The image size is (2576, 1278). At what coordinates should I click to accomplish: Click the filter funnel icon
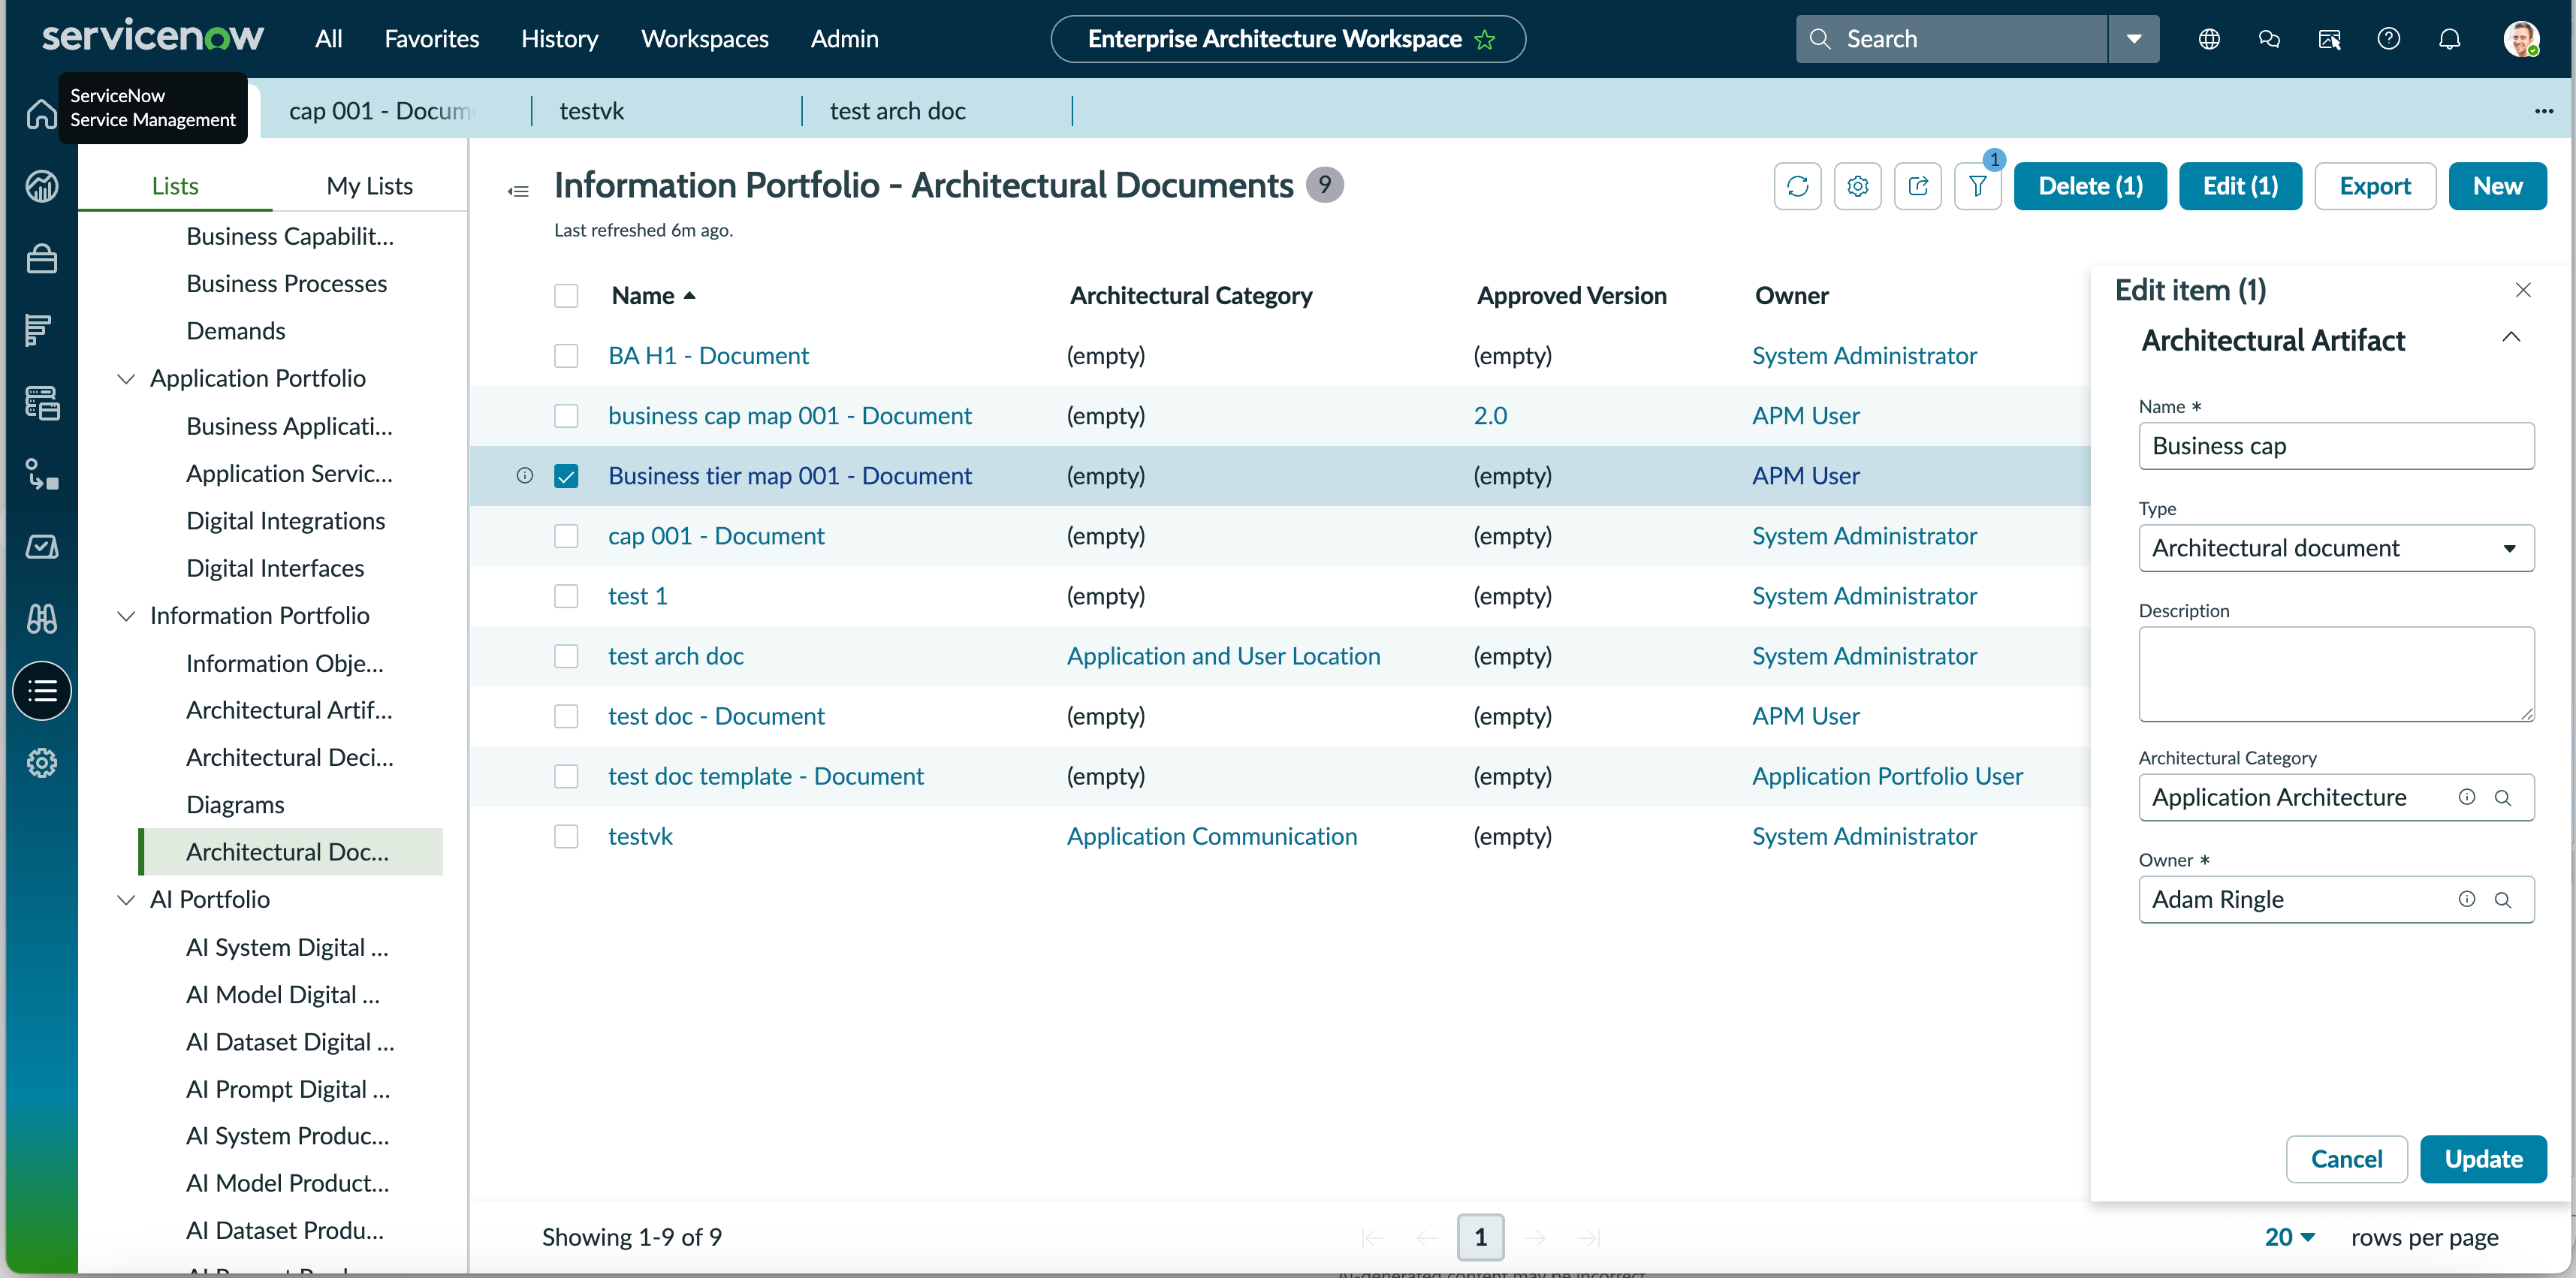point(1977,186)
